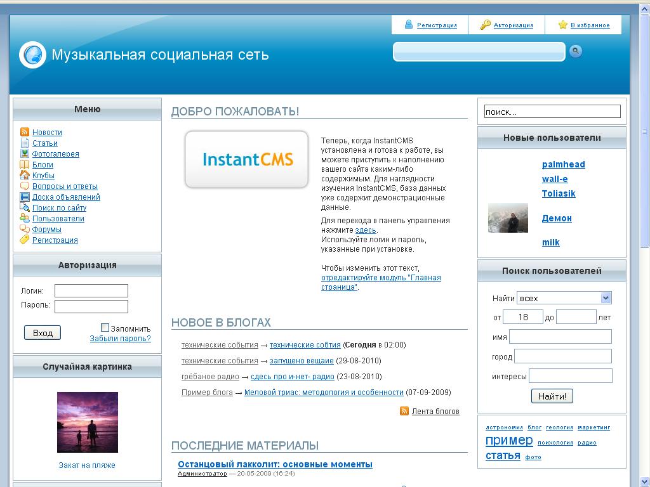This screenshot has height=487, width=650.
Task: Click the Пароль input field
Action: tap(91, 306)
